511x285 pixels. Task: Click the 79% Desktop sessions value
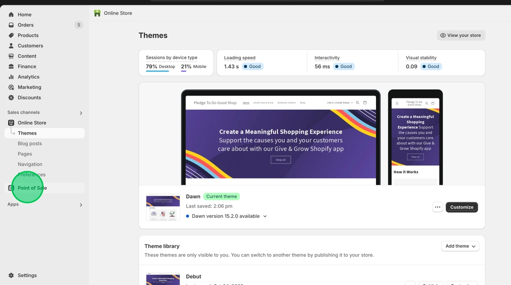pyautogui.click(x=160, y=66)
